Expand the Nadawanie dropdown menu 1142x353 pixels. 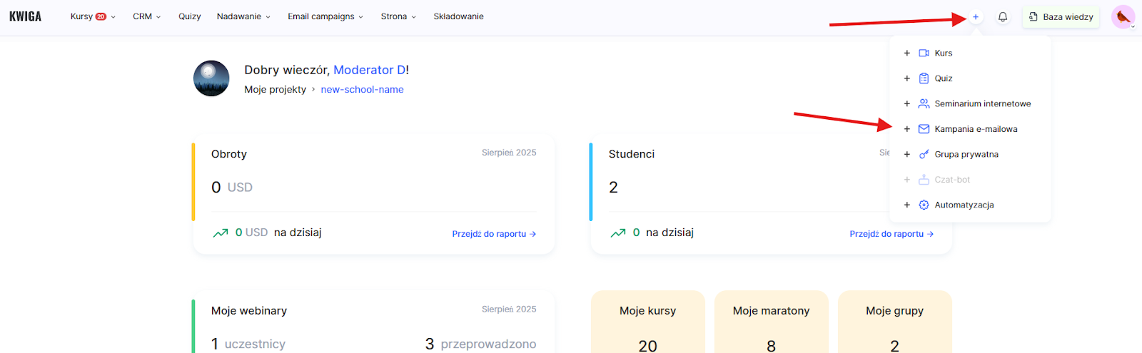(x=243, y=16)
